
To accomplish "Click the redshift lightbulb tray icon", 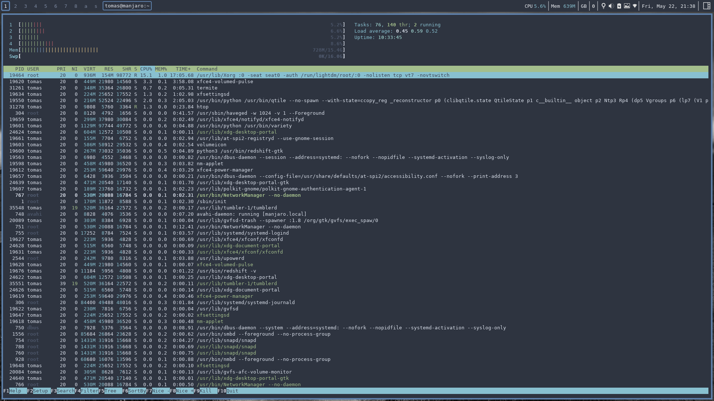I will [604, 6].
